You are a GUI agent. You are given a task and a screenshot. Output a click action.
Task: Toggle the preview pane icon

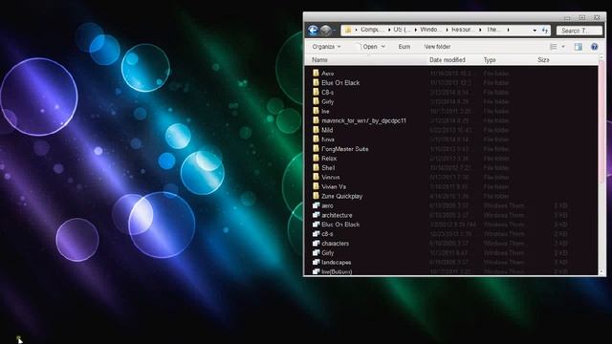(x=578, y=47)
